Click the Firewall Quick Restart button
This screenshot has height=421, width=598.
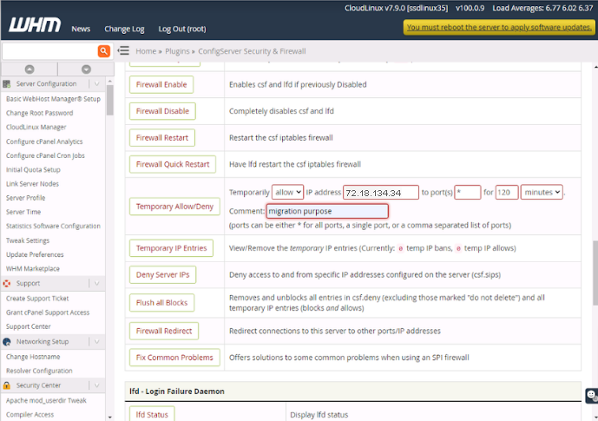(173, 164)
